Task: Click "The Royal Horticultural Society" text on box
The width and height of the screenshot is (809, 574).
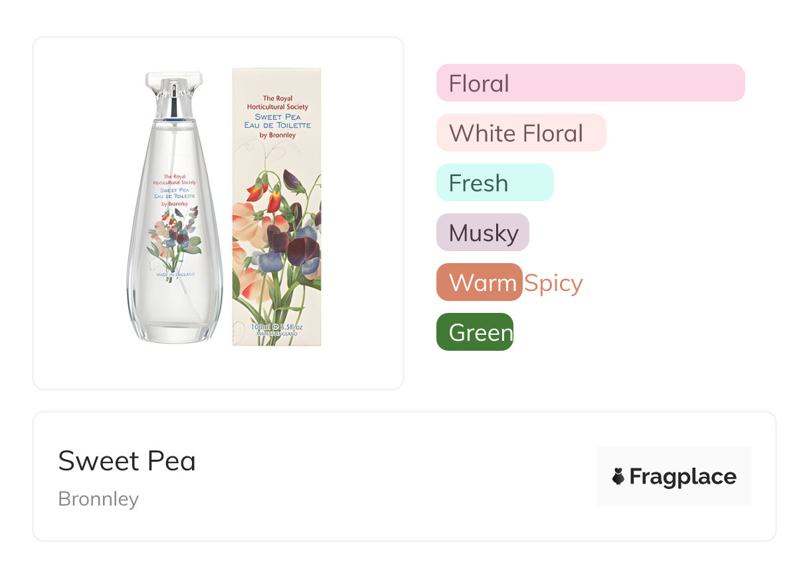Action: (x=277, y=102)
